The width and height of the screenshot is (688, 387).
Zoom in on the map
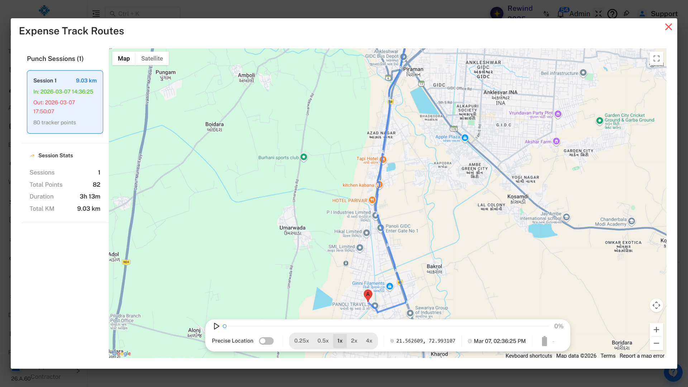click(x=656, y=330)
